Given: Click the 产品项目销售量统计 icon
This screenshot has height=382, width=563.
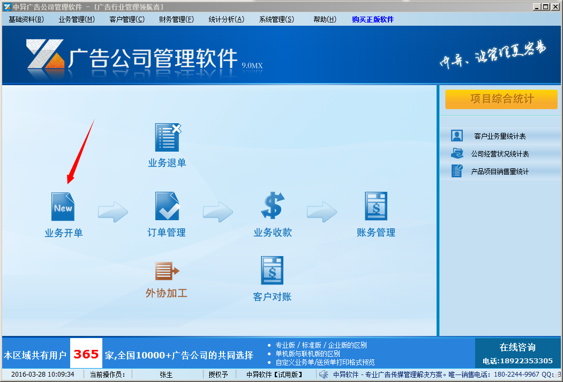Looking at the screenshot, I should tap(456, 171).
